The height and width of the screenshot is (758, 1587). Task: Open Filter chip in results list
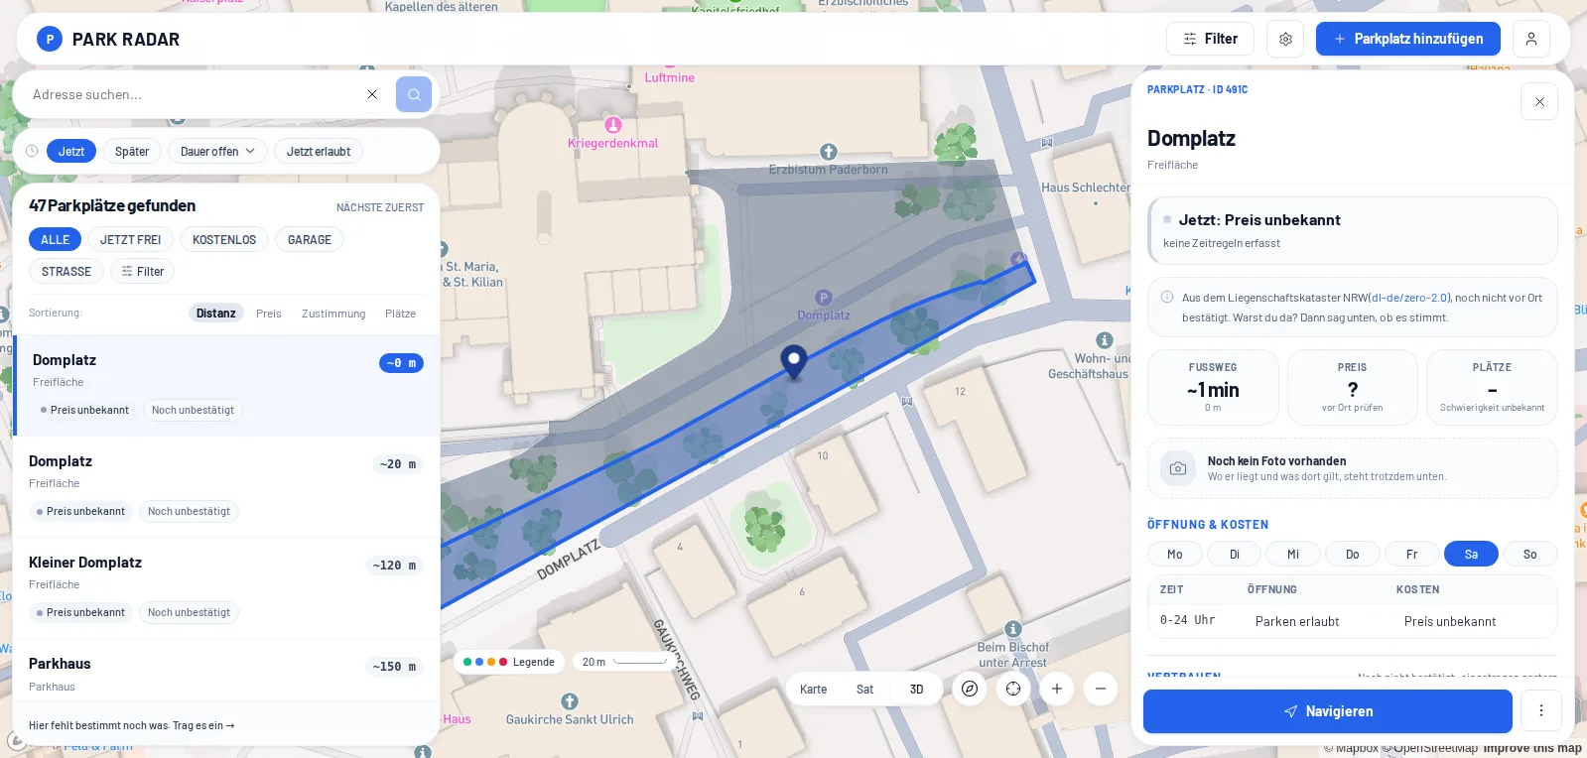click(x=143, y=271)
